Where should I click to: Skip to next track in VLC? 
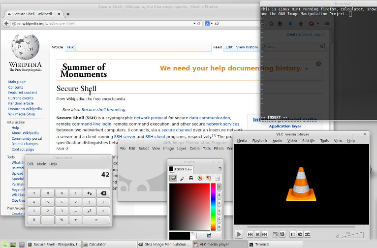[264, 234]
